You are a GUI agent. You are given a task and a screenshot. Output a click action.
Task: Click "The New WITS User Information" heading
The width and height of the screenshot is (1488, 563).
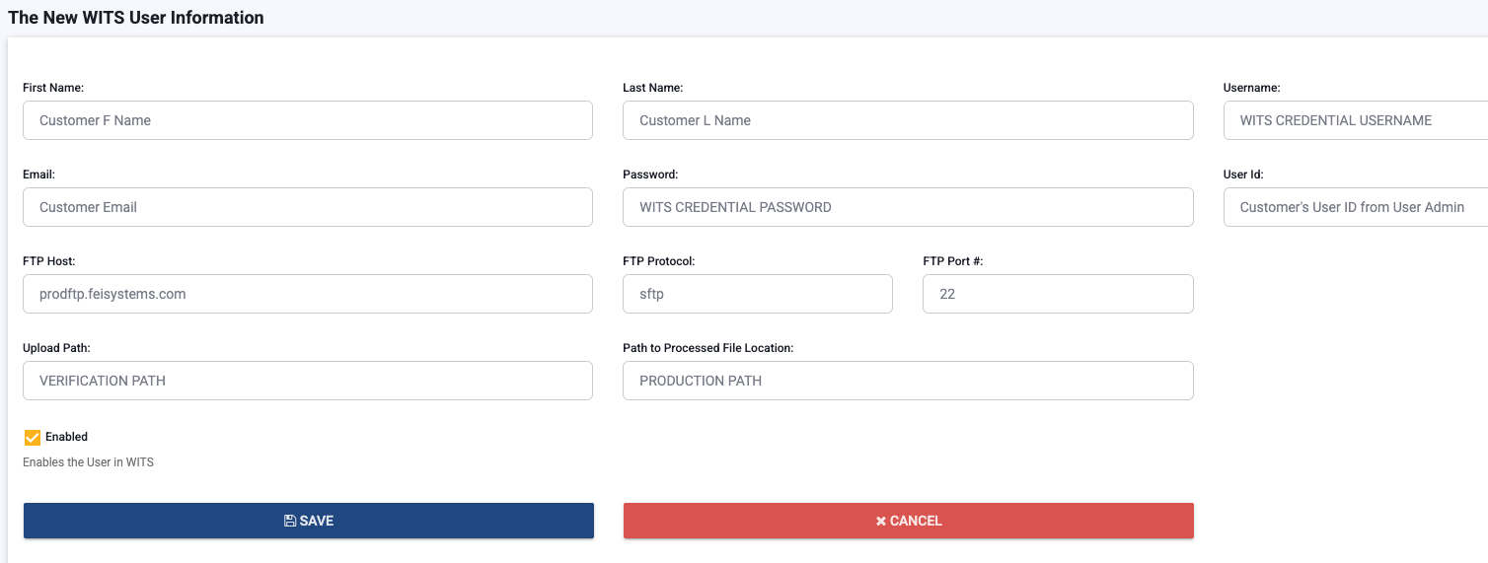(x=136, y=18)
